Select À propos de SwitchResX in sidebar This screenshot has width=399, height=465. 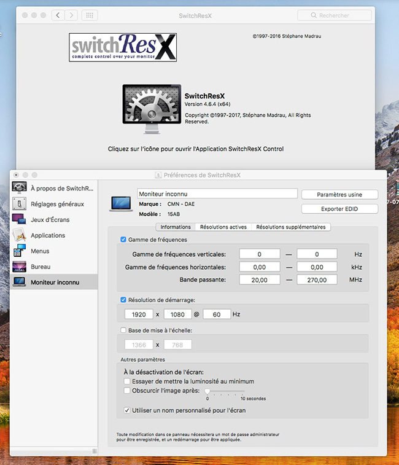click(53, 189)
